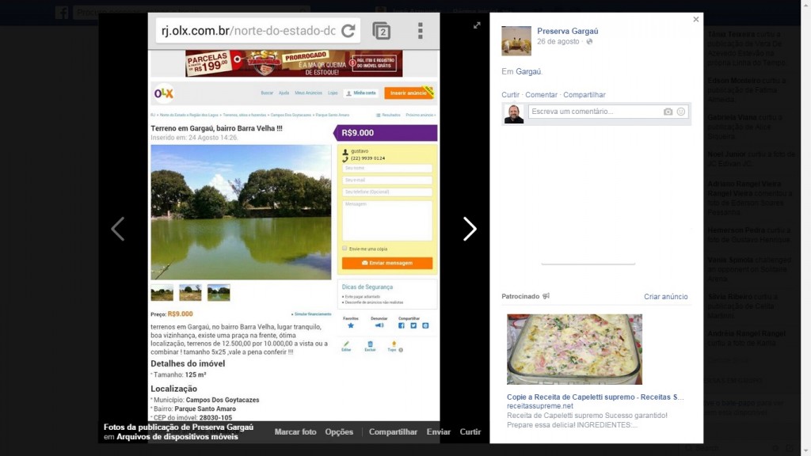Click Enviar in the photo bottom bar
Viewport: 811px width, 456px height.
(439, 431)
